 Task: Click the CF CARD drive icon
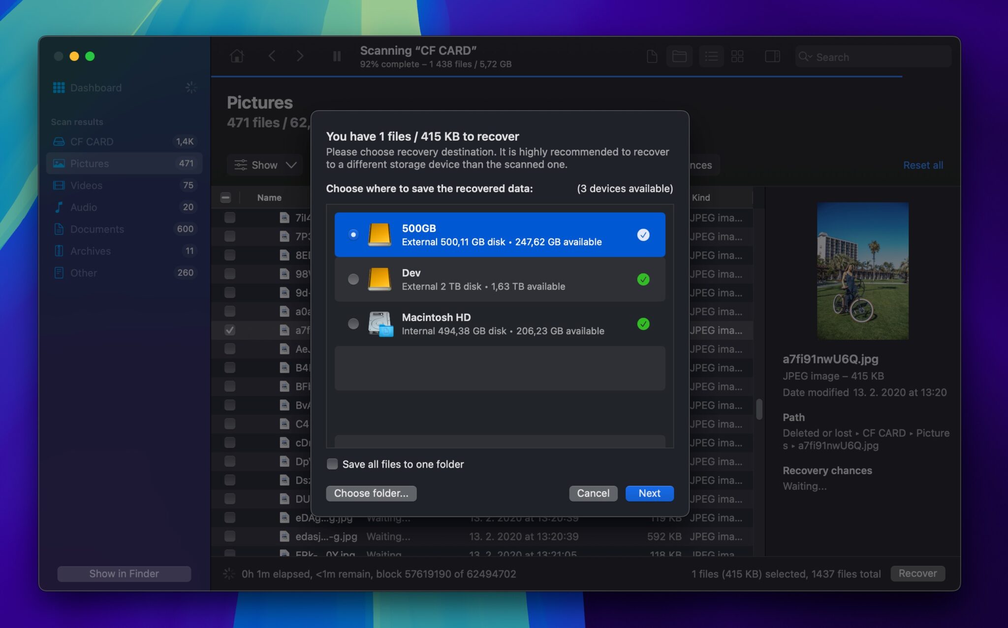(x=59, y=142)
